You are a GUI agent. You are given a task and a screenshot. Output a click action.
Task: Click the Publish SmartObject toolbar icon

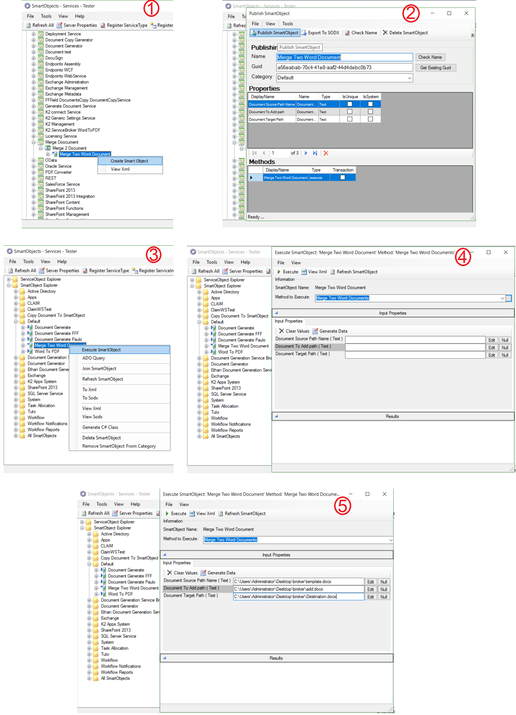[253, 33]
